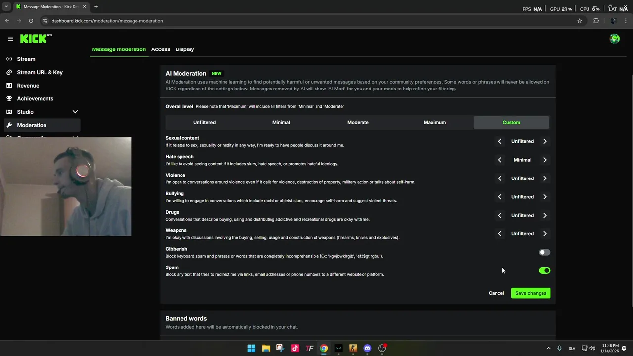Open the Windows Start menu

(251, 348)
